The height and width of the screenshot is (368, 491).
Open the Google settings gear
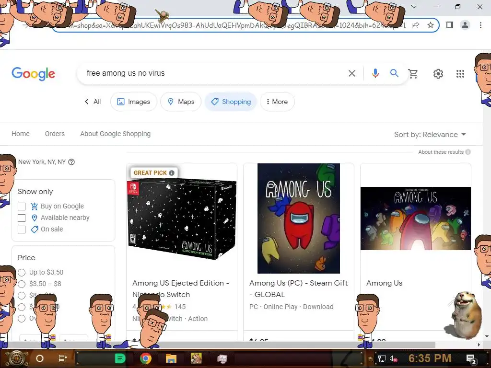pos(438,74)
